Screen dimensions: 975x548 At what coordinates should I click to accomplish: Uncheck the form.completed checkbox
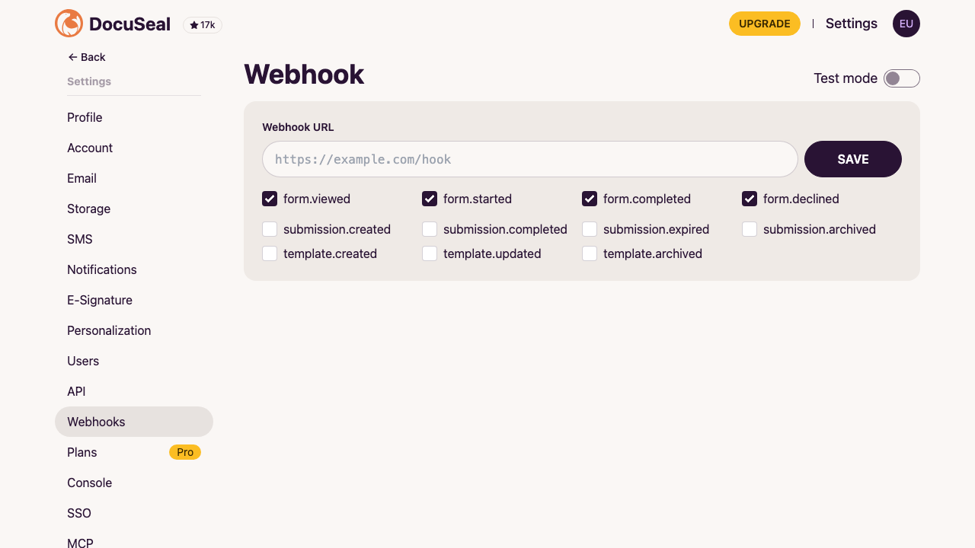click(590, 199)
